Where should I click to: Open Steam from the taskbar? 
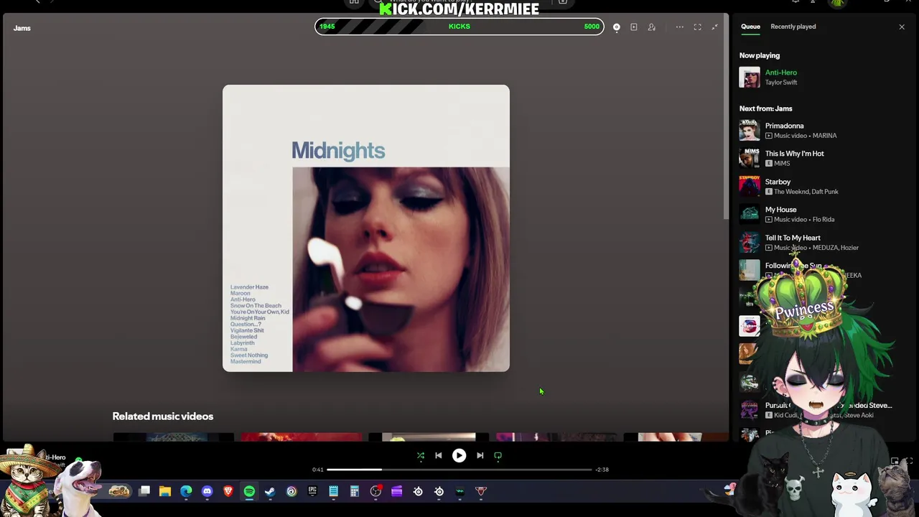pos(270,491)
